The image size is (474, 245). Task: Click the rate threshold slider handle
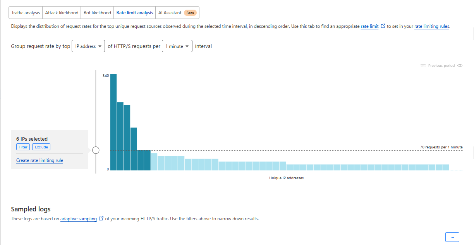tap(96, 150)
